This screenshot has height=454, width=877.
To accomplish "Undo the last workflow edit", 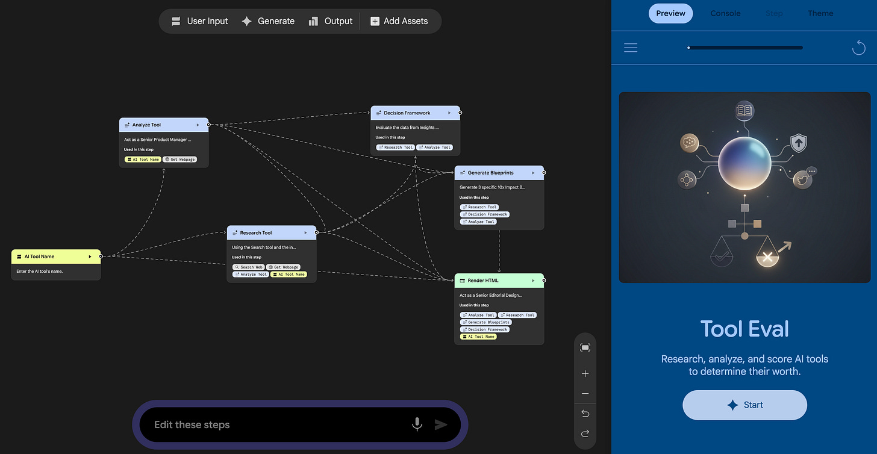I will pos(585,414).
